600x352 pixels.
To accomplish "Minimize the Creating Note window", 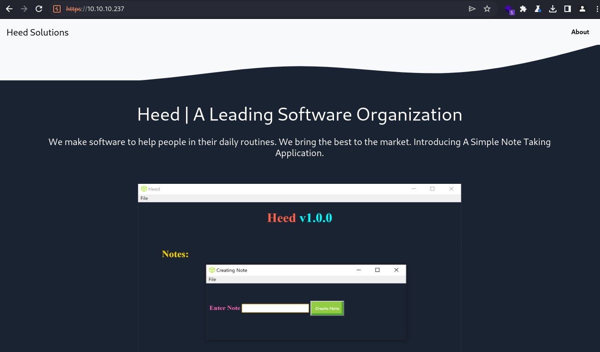I will 359,270.
